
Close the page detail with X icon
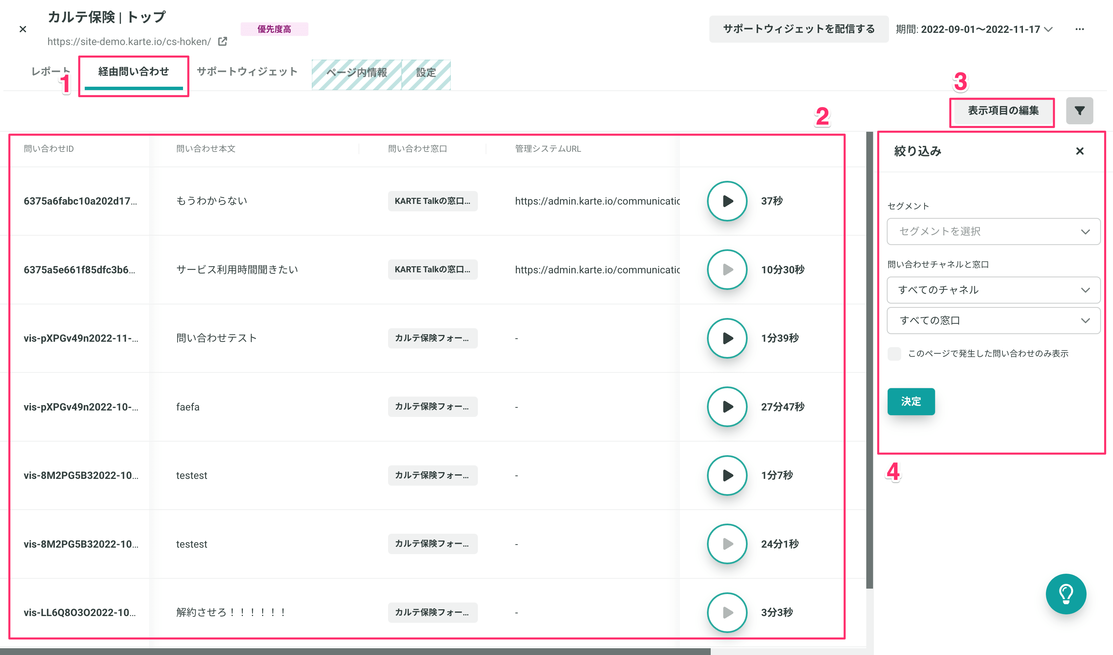(x=23, y=29)
